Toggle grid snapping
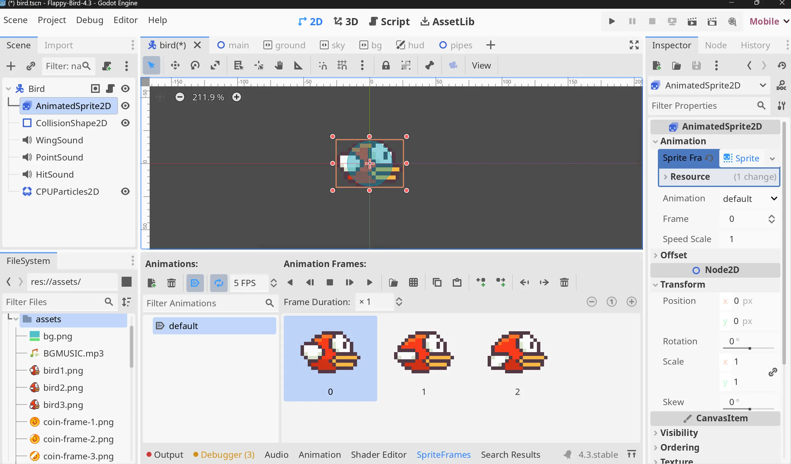The height and width of the screenshot is (464, 791). click(342, 65)
